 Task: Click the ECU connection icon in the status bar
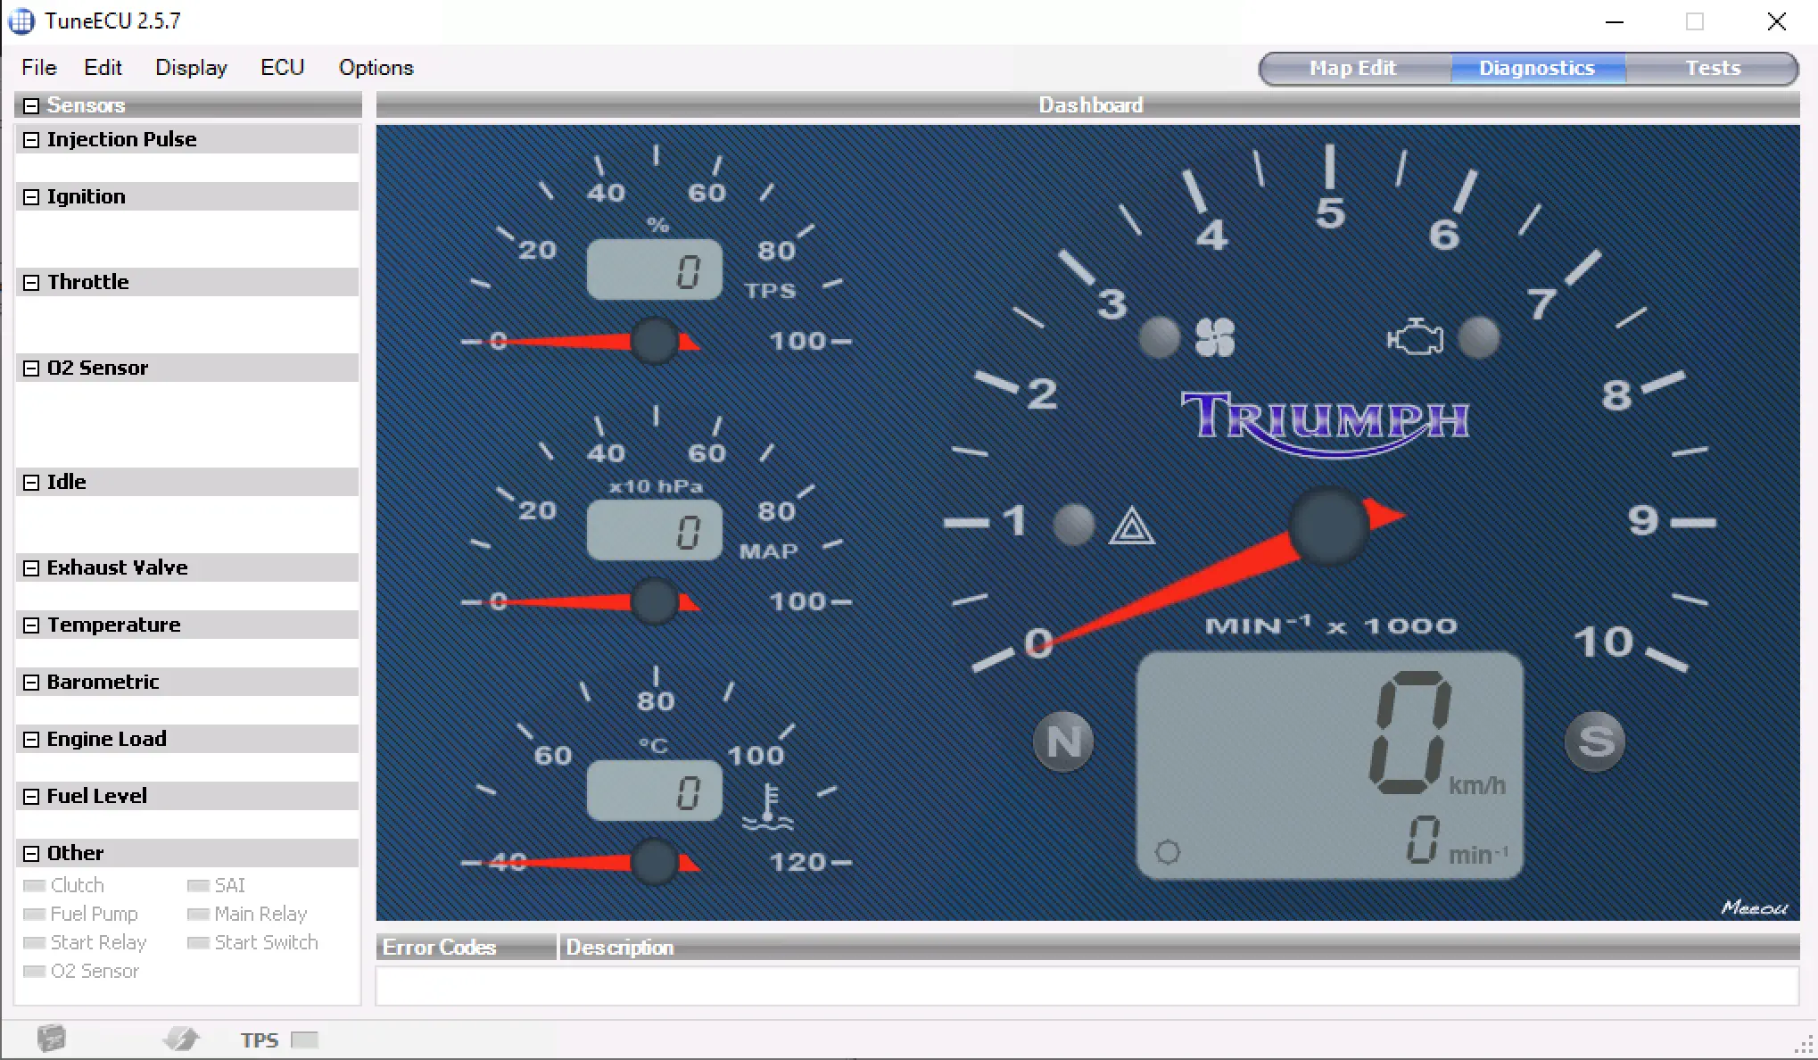click(52, 1038)
